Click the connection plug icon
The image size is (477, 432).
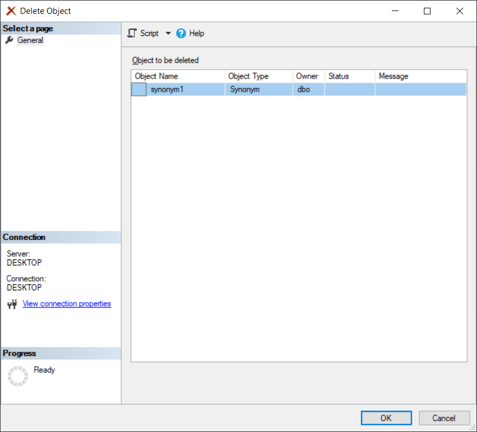click(x=13, y=304)
